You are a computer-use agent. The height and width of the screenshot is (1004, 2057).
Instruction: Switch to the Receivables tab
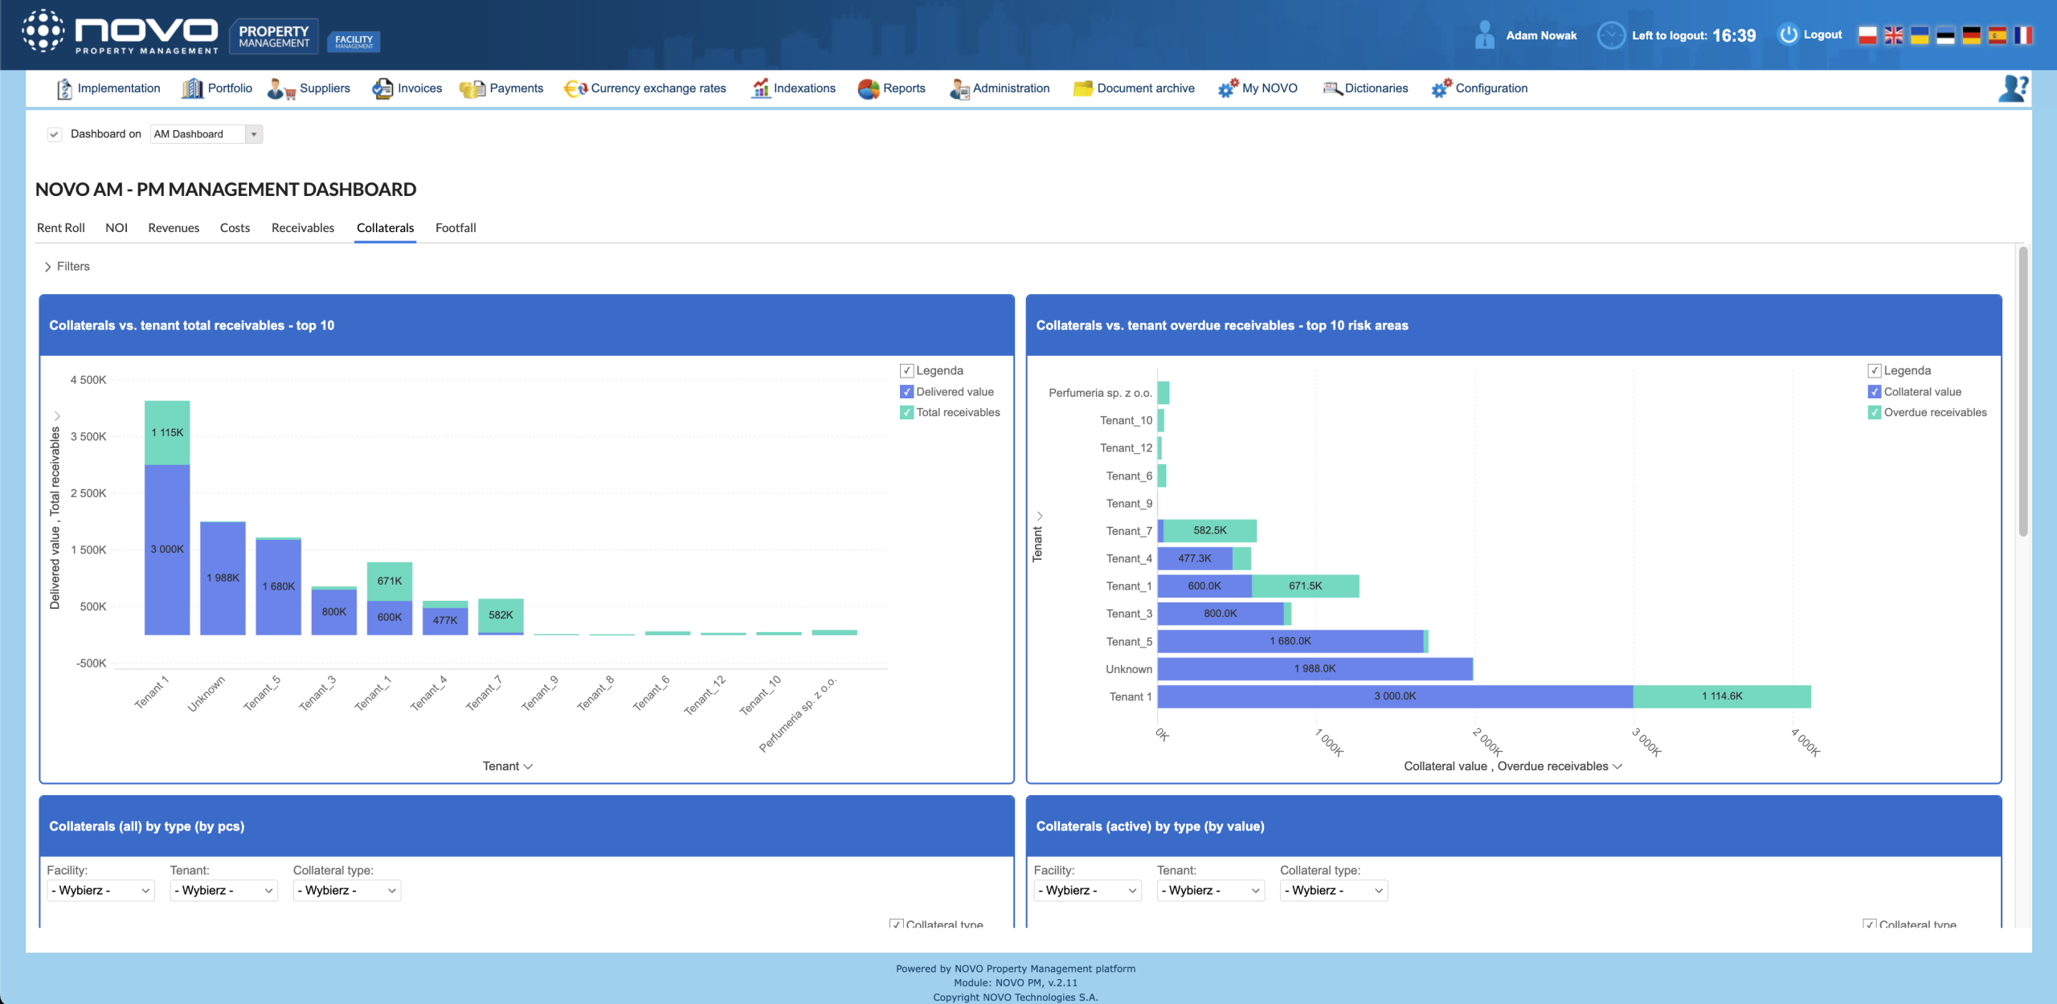[302, 228]
